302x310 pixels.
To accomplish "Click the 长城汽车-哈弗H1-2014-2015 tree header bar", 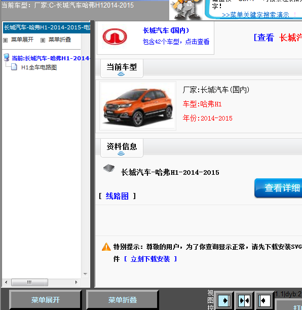I will [x=47, y=27].
